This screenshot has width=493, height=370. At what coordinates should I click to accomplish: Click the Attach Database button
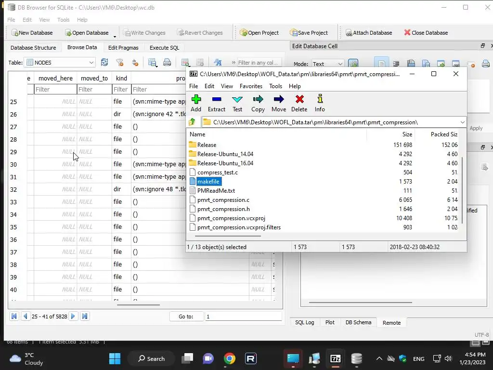(369, 33)
